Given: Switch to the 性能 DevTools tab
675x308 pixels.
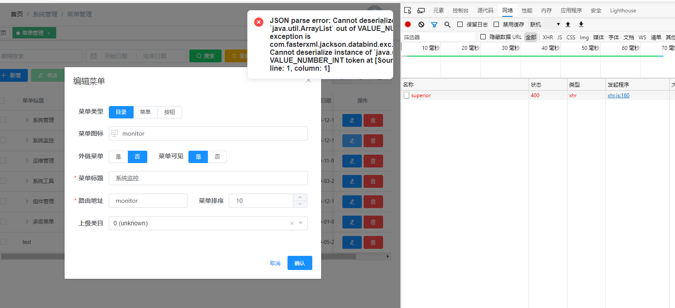Looking at the screenshot, I should pyautogui.click(x=527, y=11).
